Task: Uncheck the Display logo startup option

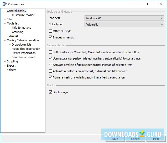Action: [50, 92]
